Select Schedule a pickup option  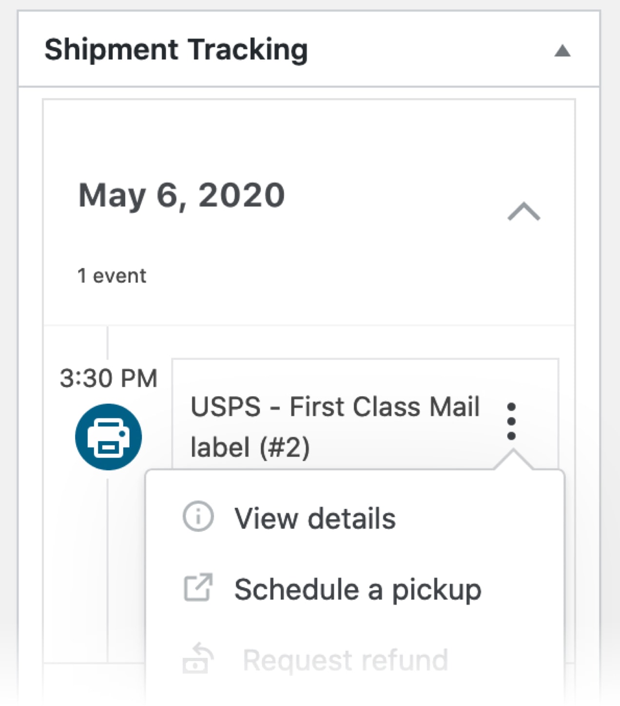(357, 588)
